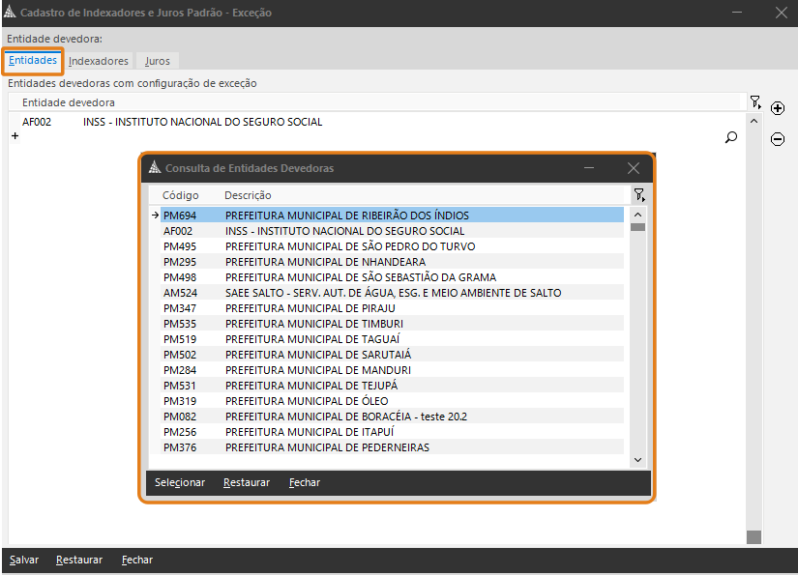Open entity lookup with the magnifier icon
This screenshot has height=575, width=798.
point(731,137)
